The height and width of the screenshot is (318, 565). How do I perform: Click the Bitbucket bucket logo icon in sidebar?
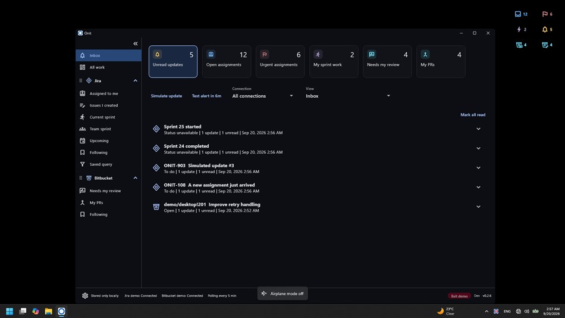pyautogui.click(x=89, y=178)
